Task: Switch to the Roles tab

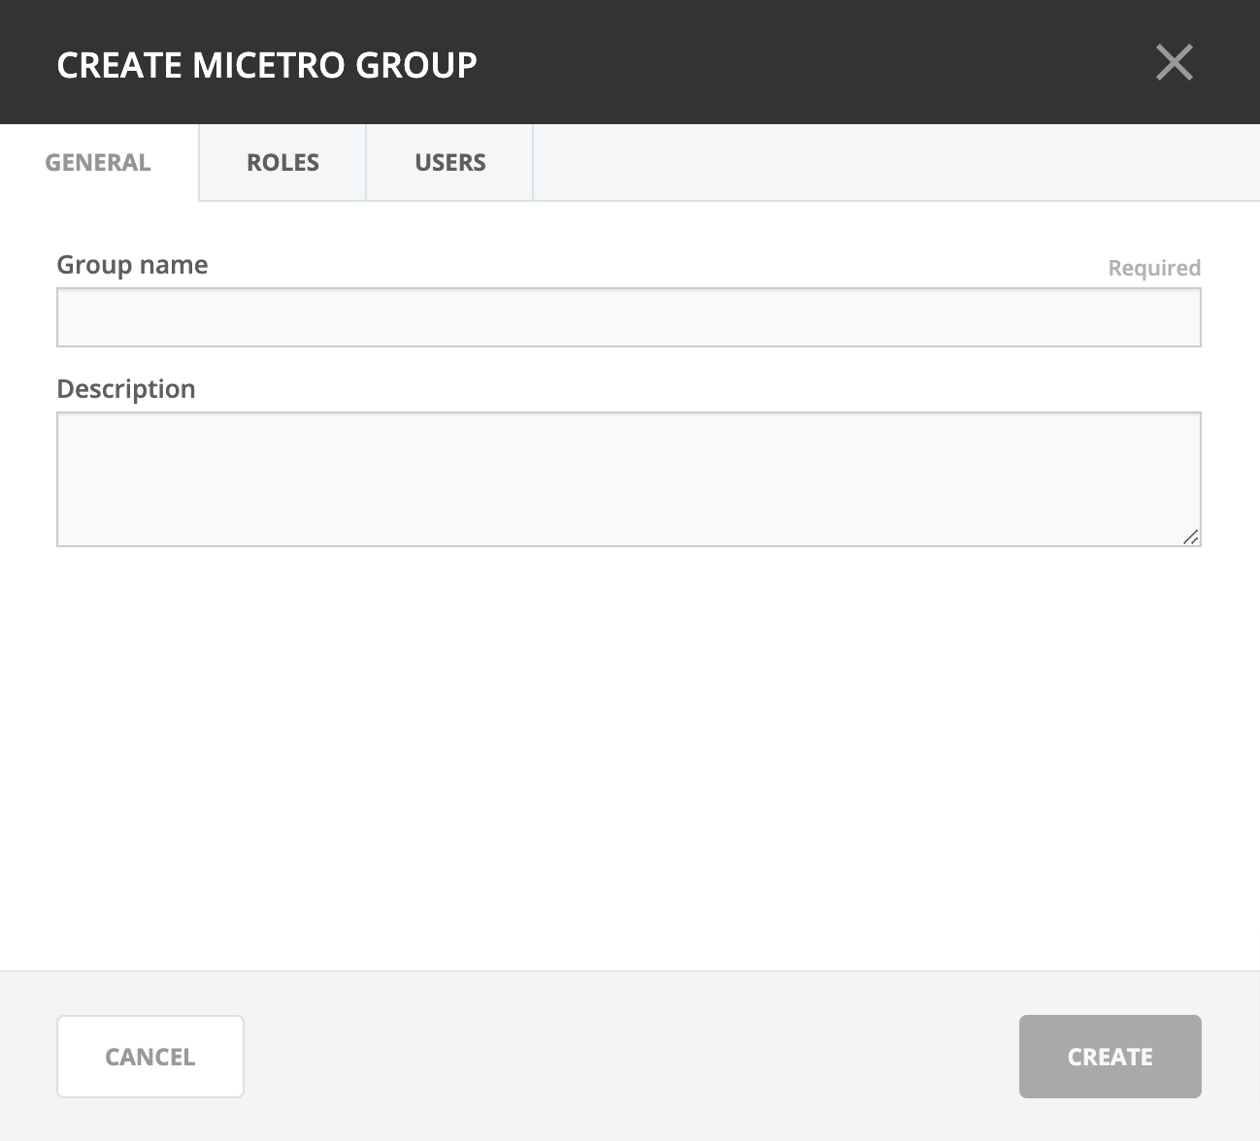Action: pos(282,162)
